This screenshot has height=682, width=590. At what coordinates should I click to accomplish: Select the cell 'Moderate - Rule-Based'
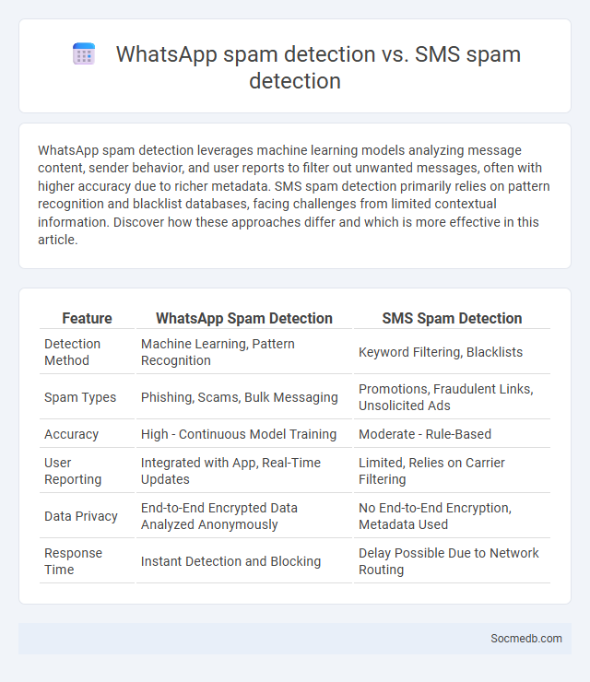(x=452, y=434)
